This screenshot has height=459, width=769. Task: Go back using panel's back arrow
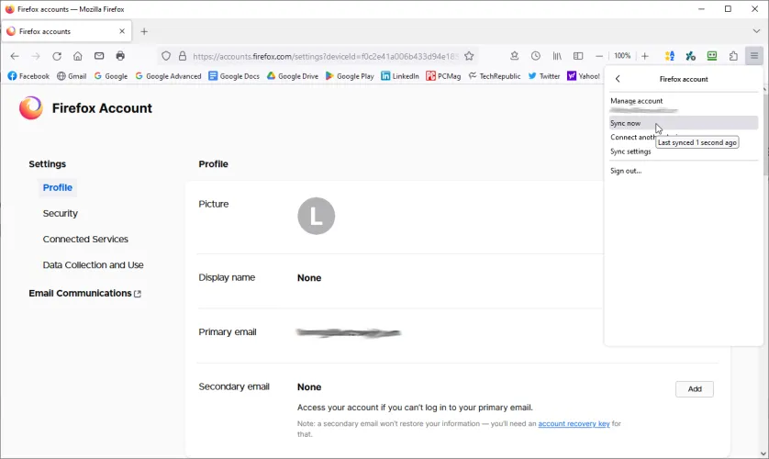point(619,79)
